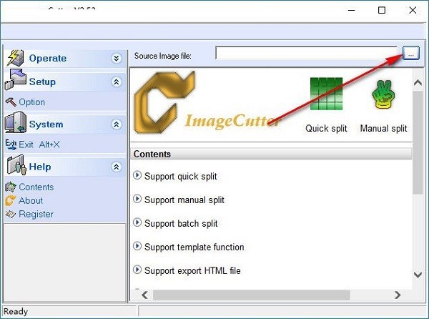Expand the Operate section chevron
This screenshot has width=429, height=319.
pos(117,58)
